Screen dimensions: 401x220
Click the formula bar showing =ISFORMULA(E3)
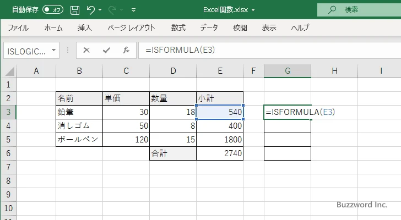click(270, 50)
